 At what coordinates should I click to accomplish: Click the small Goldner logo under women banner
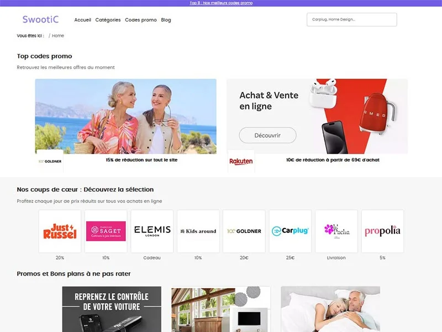(50, 161)
